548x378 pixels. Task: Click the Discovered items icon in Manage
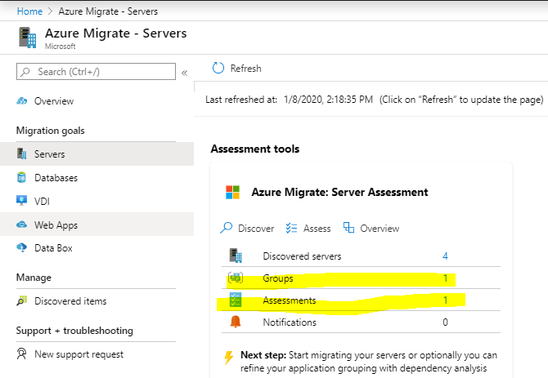point(21,300)
